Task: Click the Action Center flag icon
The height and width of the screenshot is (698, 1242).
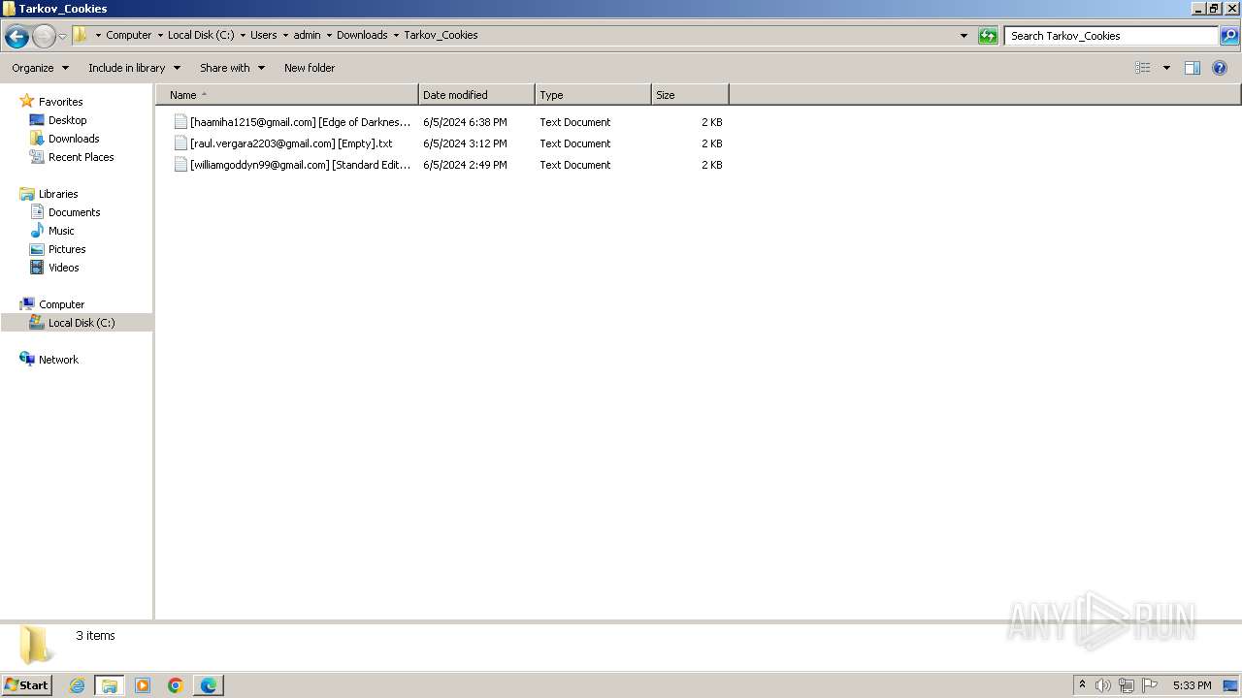Action: tap(1150, 685)
